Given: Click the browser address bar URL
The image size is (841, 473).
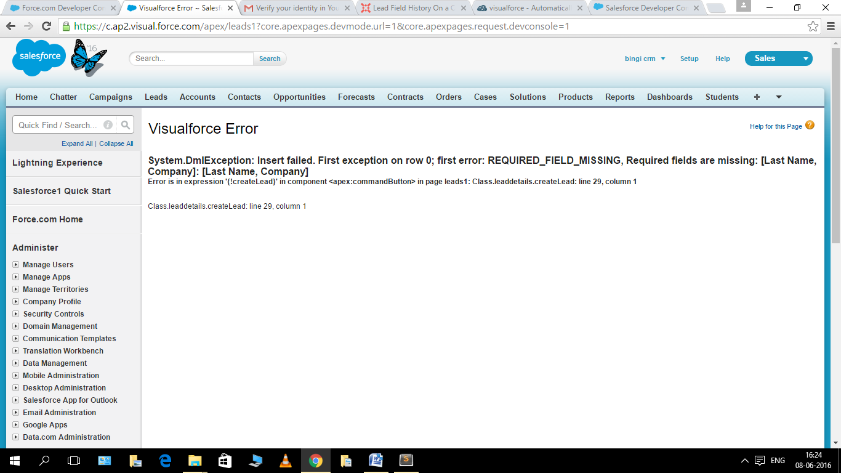Looking at the screenshot, I should click(321, 26).
